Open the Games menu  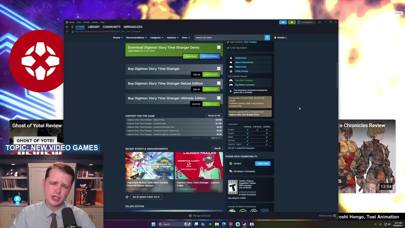tap(95, 22)
